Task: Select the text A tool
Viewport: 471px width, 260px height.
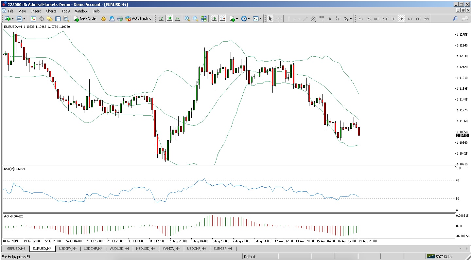Action: coord(330,19)
